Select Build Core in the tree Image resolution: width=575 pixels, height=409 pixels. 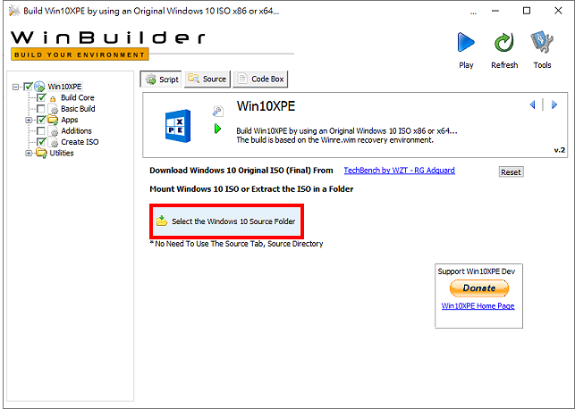pos(78,97)
